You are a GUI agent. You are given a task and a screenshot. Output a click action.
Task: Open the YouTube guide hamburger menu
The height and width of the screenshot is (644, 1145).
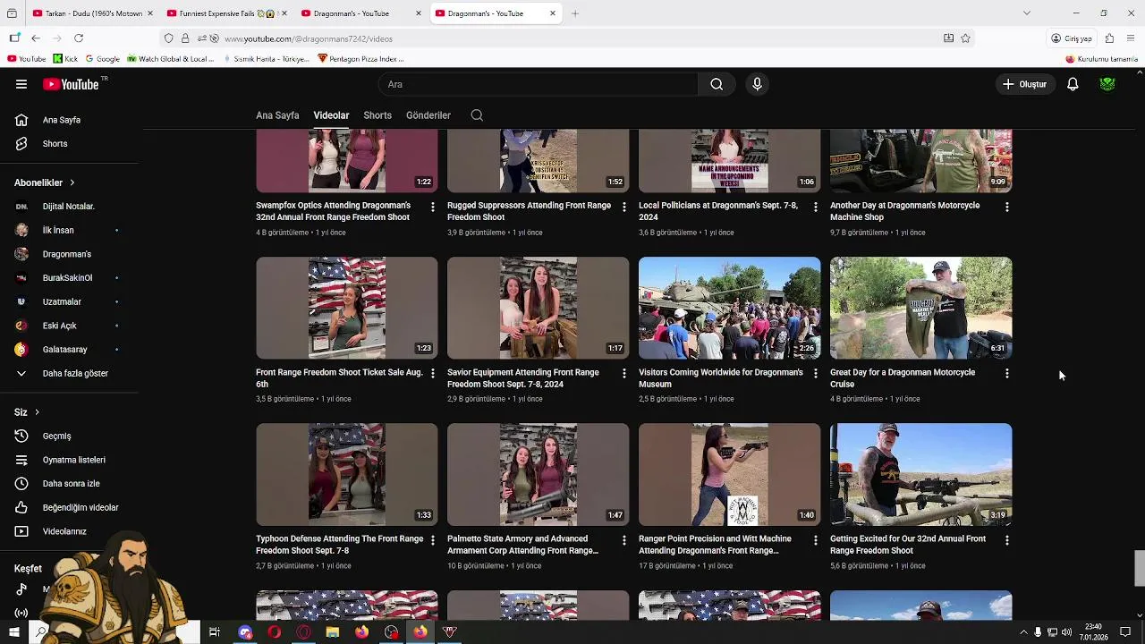pyautogui.click(x=21, y=84)
